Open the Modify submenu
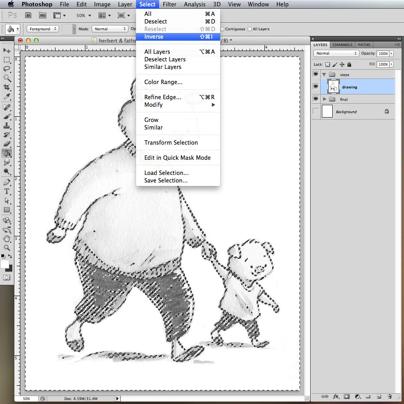 pos(178,105)
